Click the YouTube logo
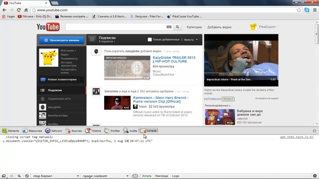 click(x=48, y=27)
